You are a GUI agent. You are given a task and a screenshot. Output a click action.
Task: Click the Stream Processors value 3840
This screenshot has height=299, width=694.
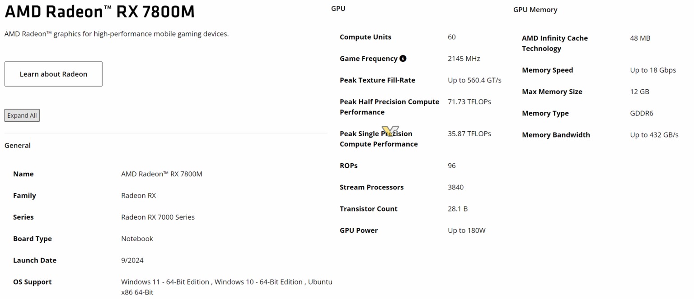[x=455, y=187]
